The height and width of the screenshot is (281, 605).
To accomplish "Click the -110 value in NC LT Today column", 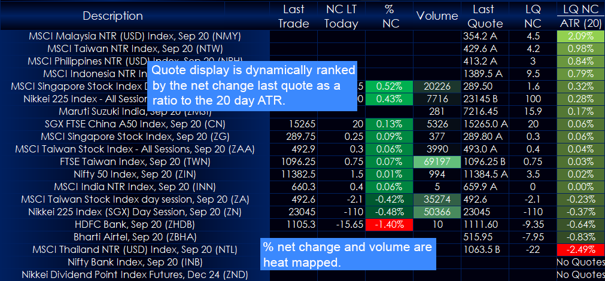I will (341, 212).
